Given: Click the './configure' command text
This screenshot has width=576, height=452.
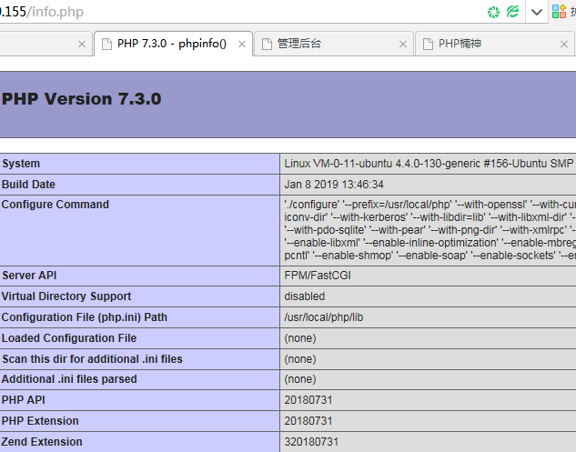Looking at the screenshot, I should pyautogui.click(x=311, y=205).
